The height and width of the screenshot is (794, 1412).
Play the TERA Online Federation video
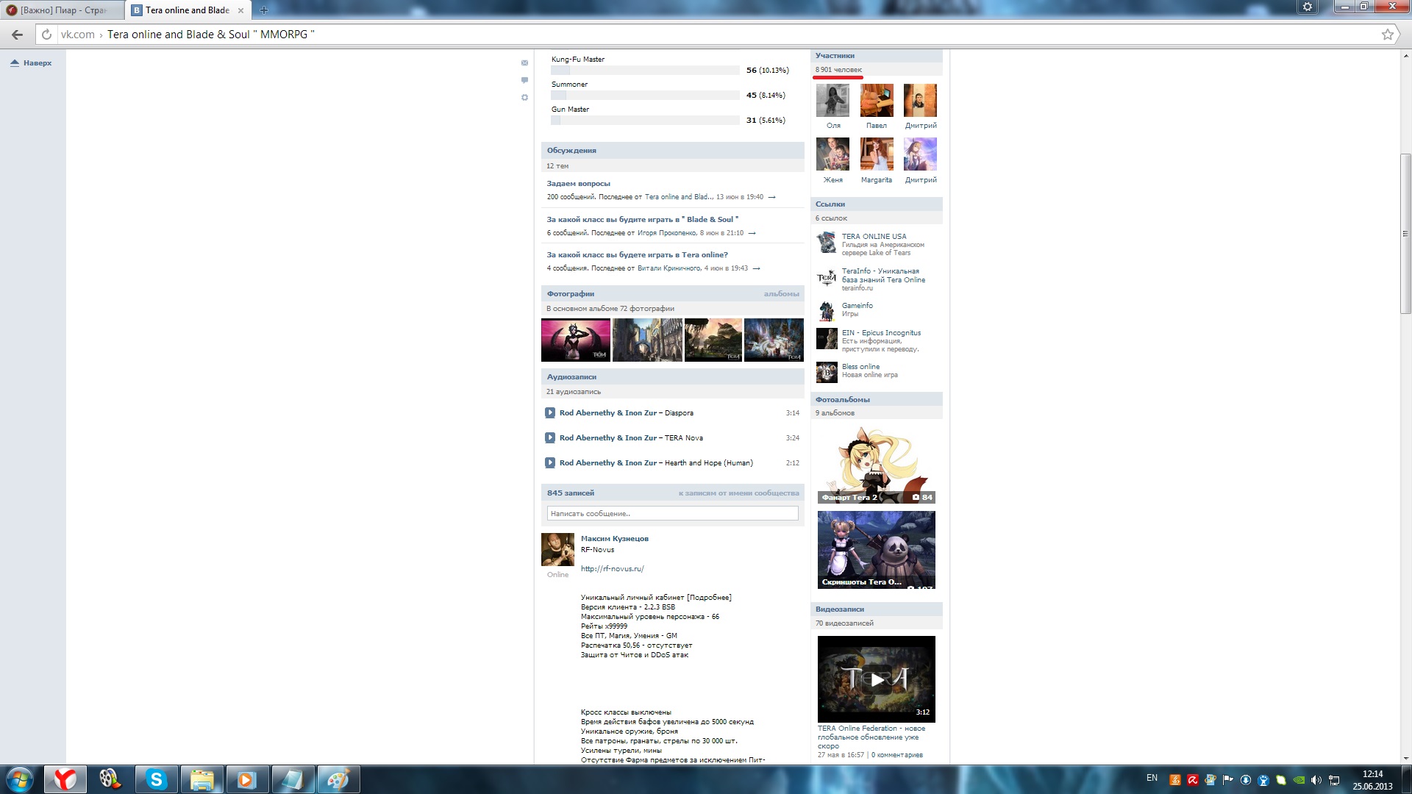(x=876, y=679)
